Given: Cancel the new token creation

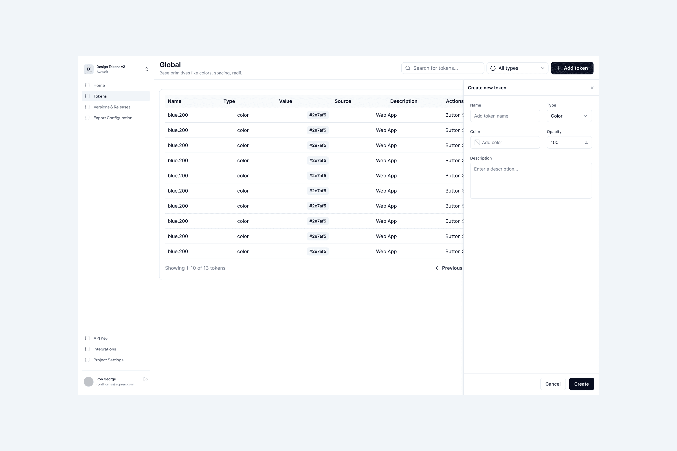Looking at the screenshot, I should (553, 384).
